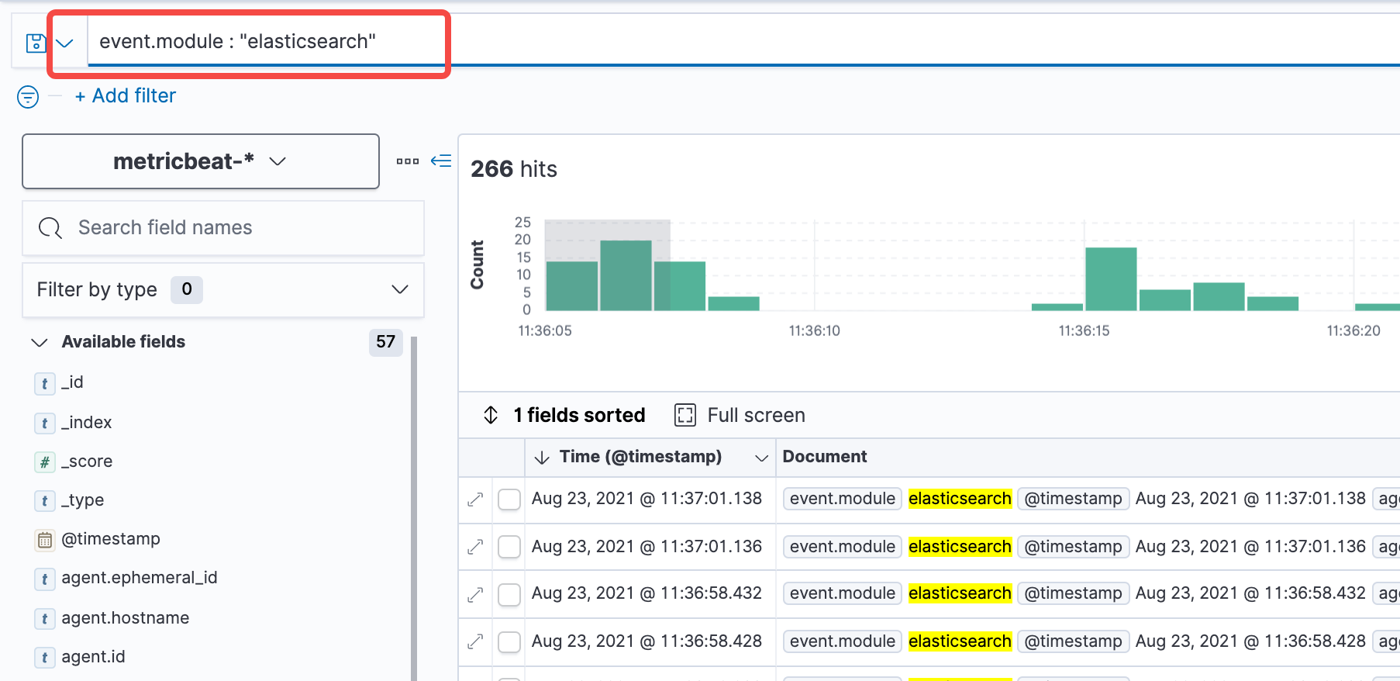1400x681 pixels.
Task: Click the string type icon beside _index
Action: tap(44, 423)
